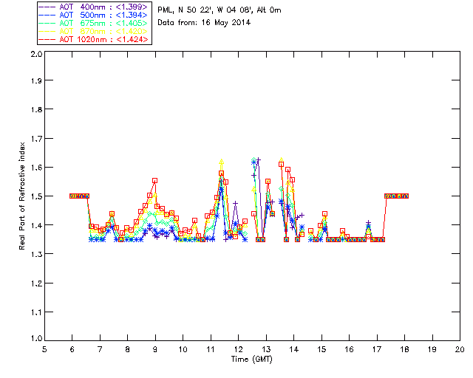Click the y-axis tick label 1.2

pos(36,283)
